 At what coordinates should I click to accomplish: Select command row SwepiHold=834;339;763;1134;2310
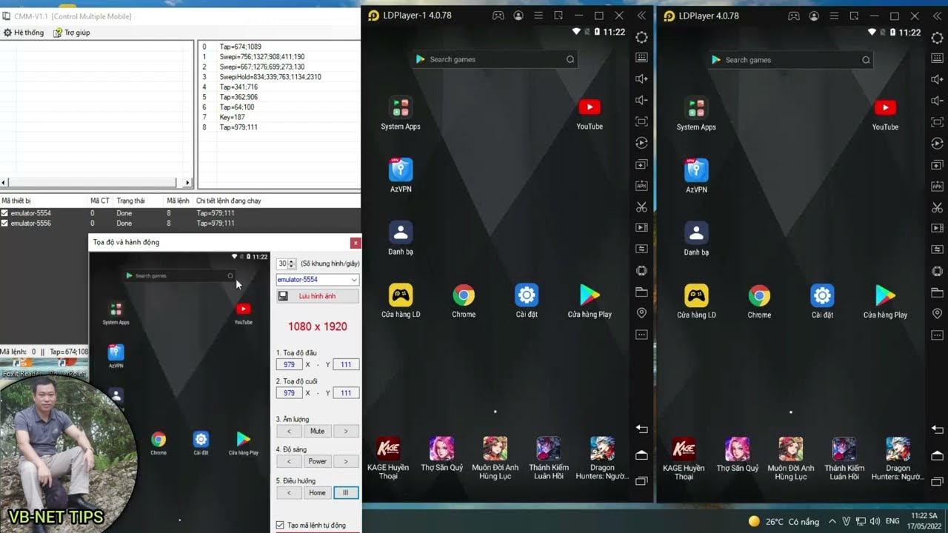[270, 77]
